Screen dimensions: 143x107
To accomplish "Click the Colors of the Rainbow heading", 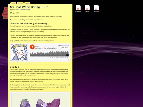I will 28,24.
